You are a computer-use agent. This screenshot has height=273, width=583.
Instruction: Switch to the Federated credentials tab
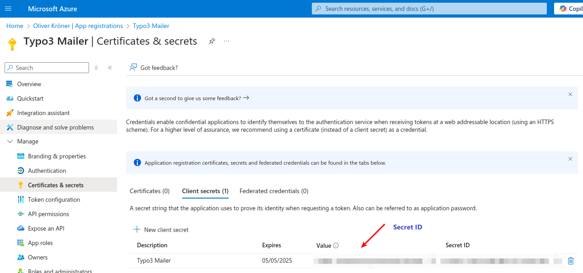273,190
